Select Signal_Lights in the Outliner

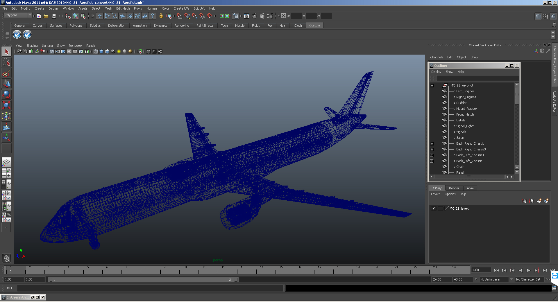465,126
